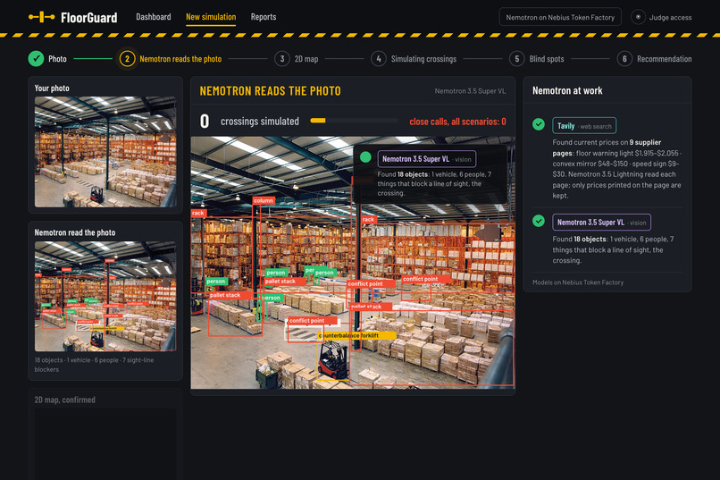Image resolution: width=720 pixels, height=480 pixels.
Task: Click the 'Nemotron at work' heading
Action: 567,91
